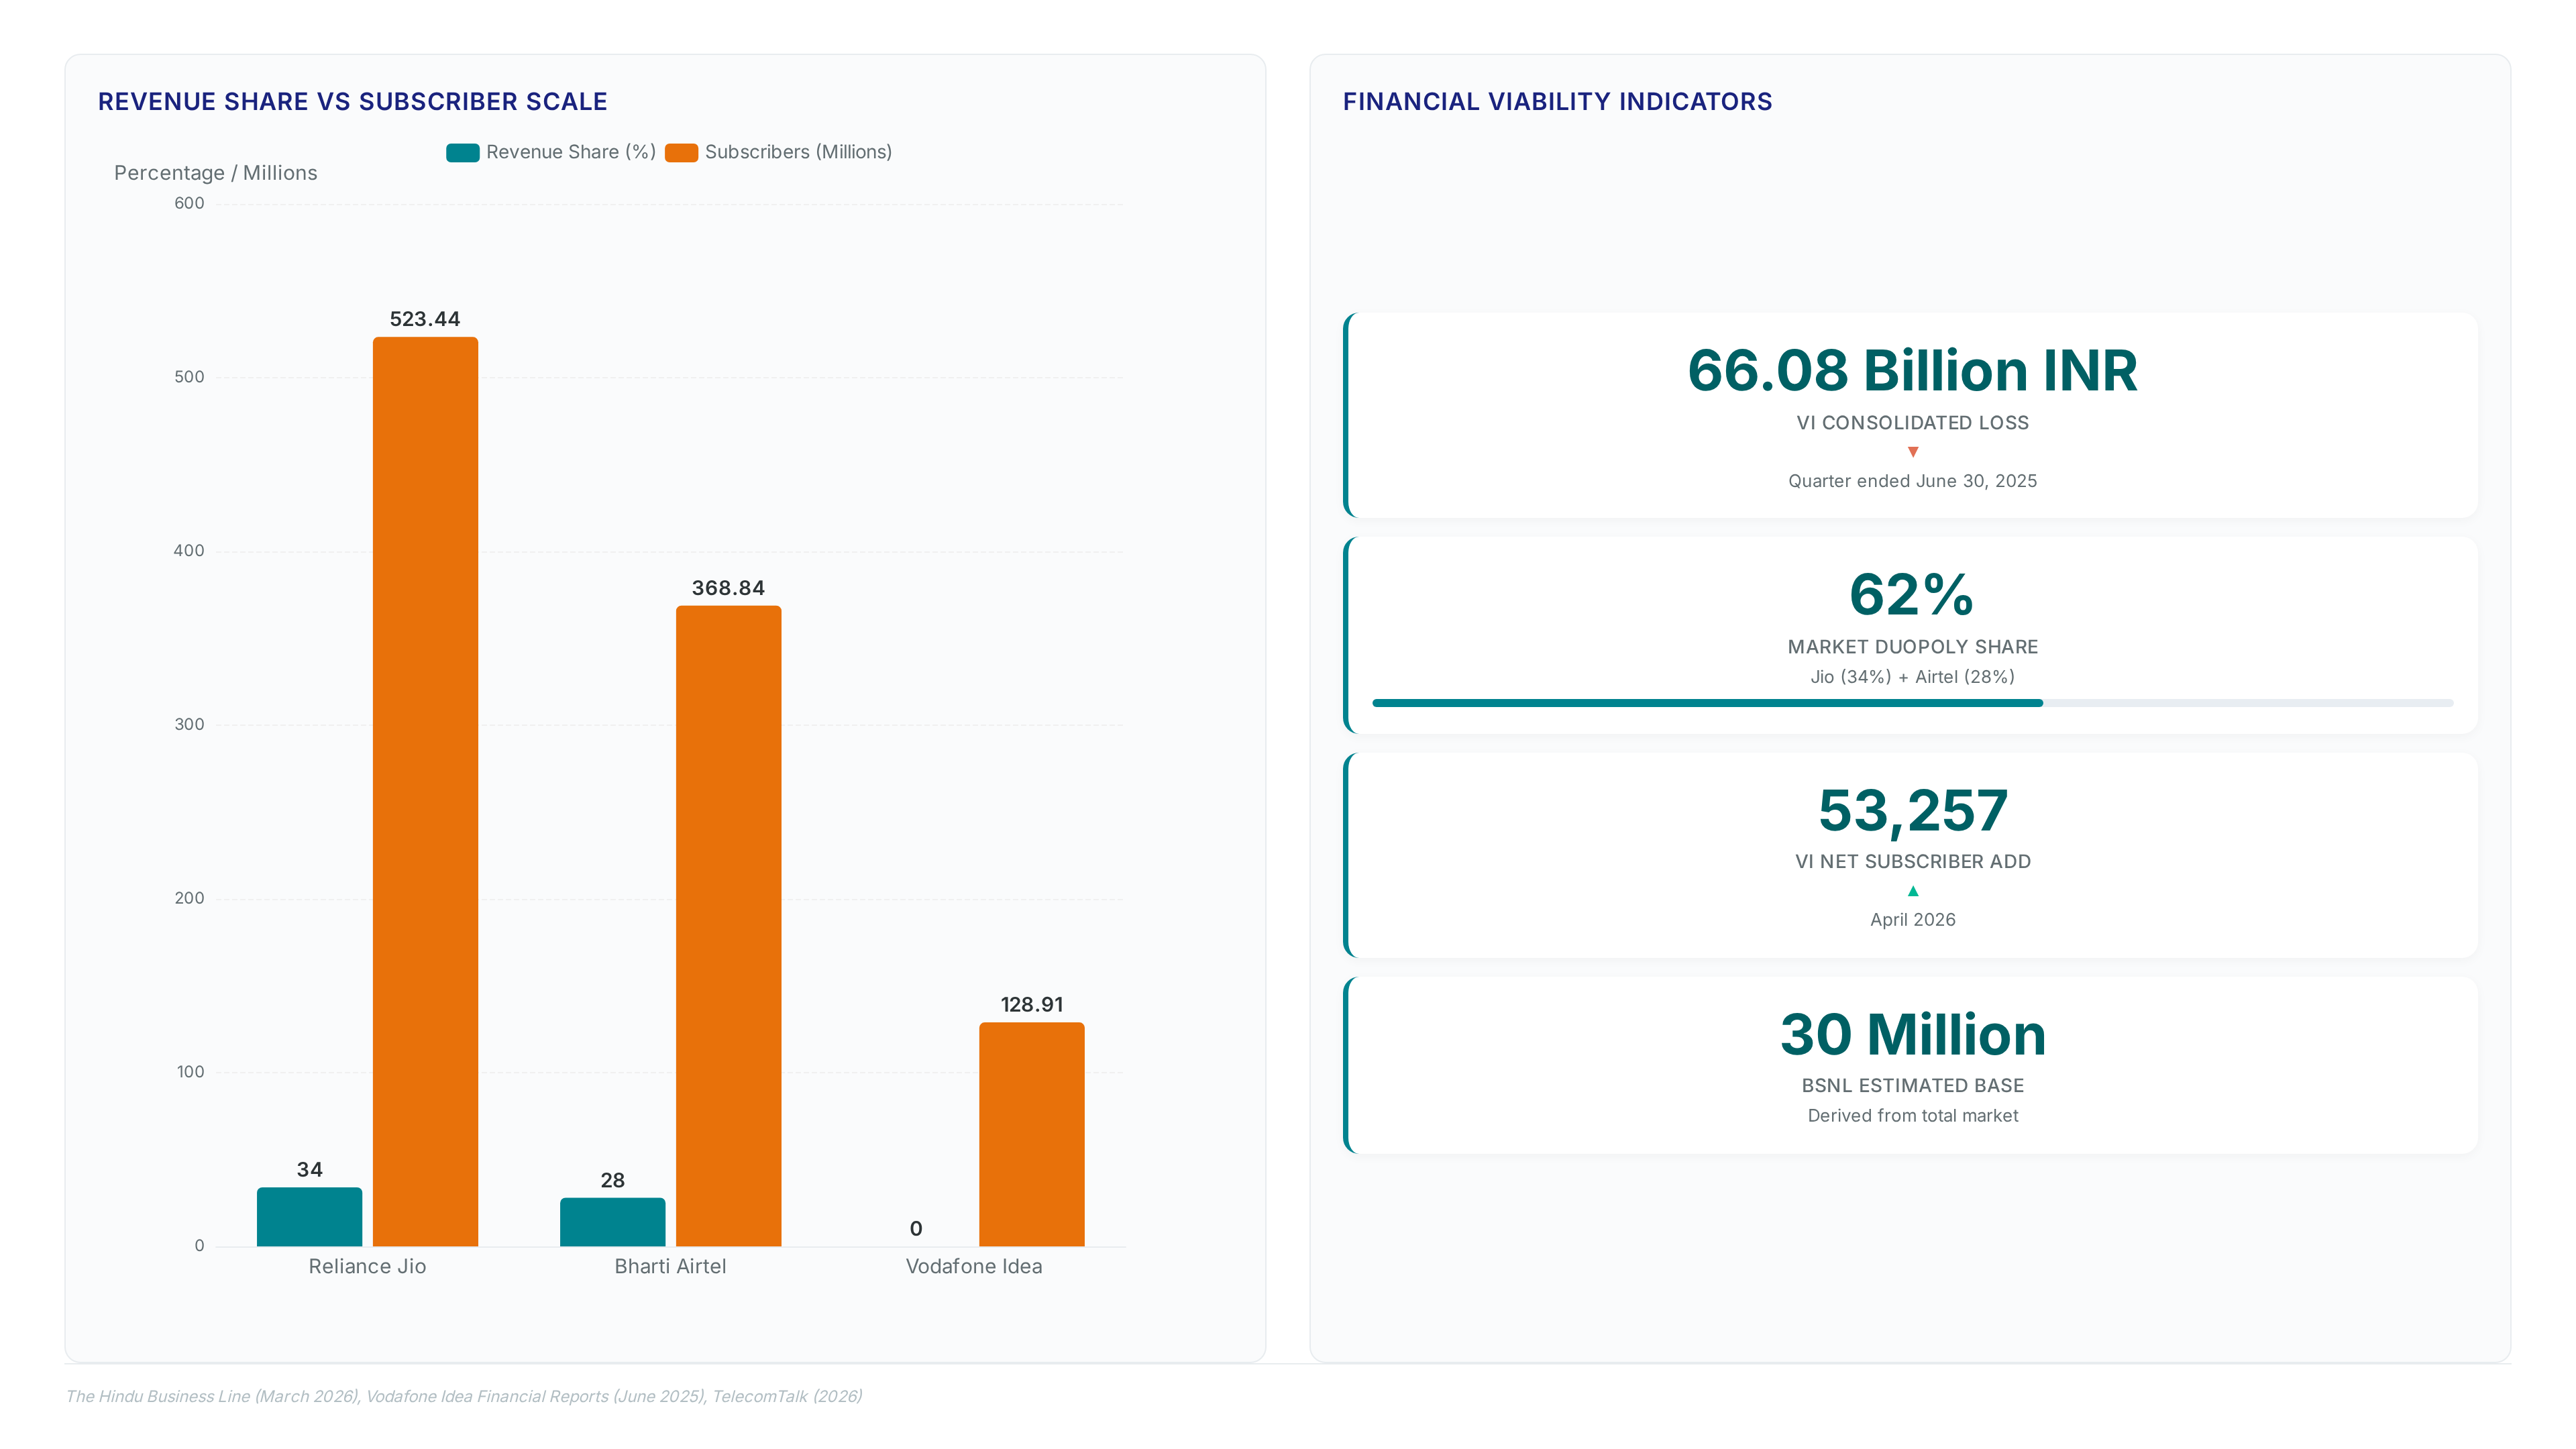Click the Subscribers (Millions) legend label
This screenshot has width=2576, height=1449.
coord(798,152)
